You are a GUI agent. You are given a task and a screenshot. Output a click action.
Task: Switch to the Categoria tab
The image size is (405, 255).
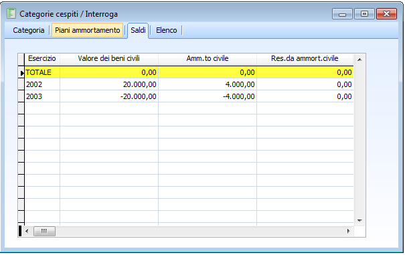coord(28,30)
